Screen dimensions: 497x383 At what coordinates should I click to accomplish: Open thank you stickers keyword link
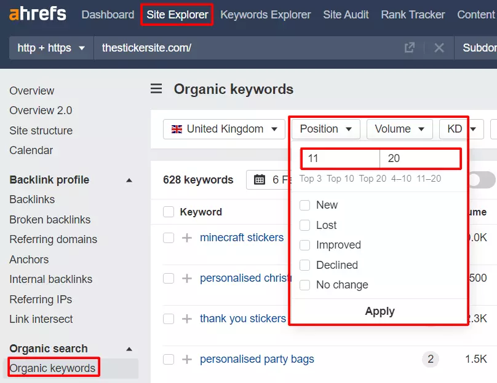coord(243,319)
